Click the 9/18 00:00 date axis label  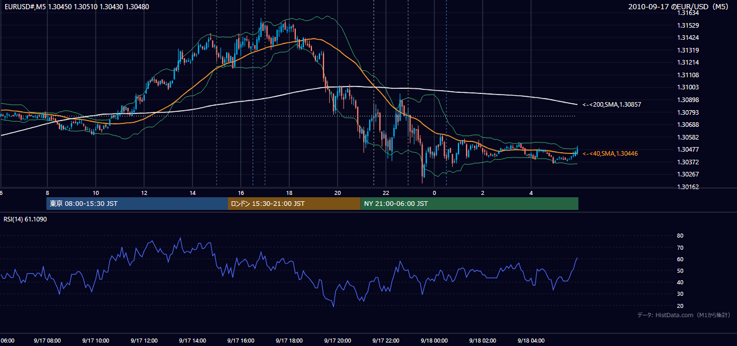point(434,340)
